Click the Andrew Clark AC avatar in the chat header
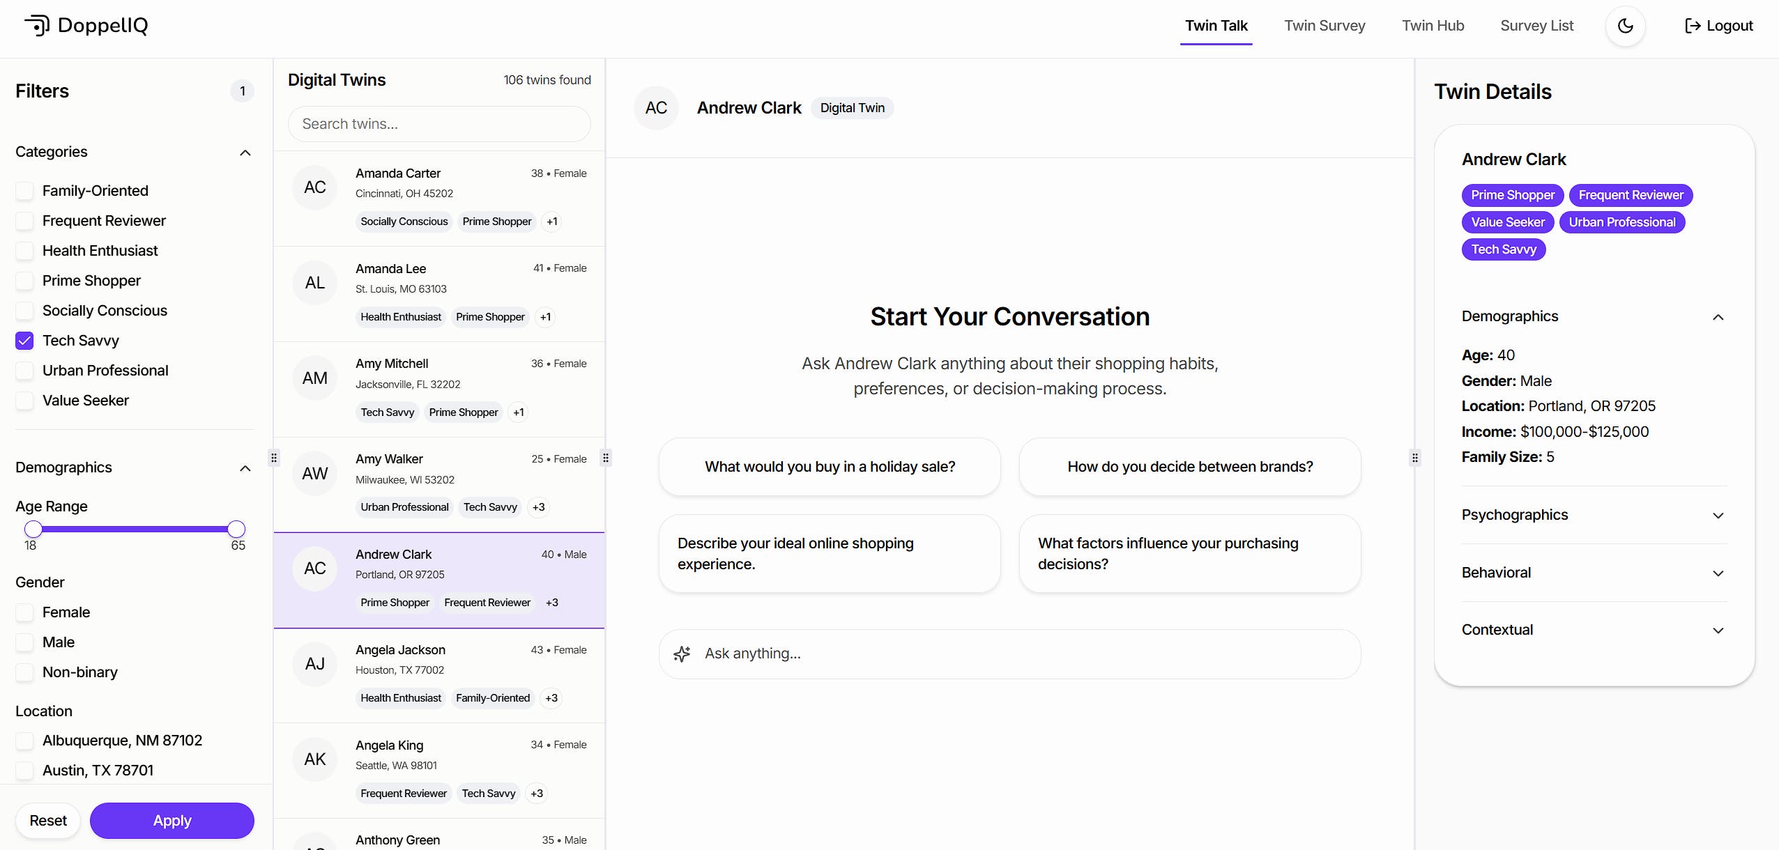The height and width of the screenshot is (850, 1779). [x=655, y=108]
